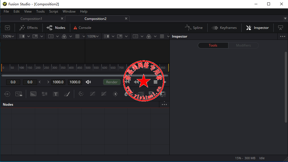The width and height of the screenshot is (288, 162).
Task: Click the left viewer region of interest icon
Action: click(x=51, y=36)
